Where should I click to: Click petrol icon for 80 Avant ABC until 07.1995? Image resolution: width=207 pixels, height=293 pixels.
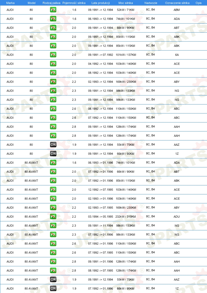[53, 253]
